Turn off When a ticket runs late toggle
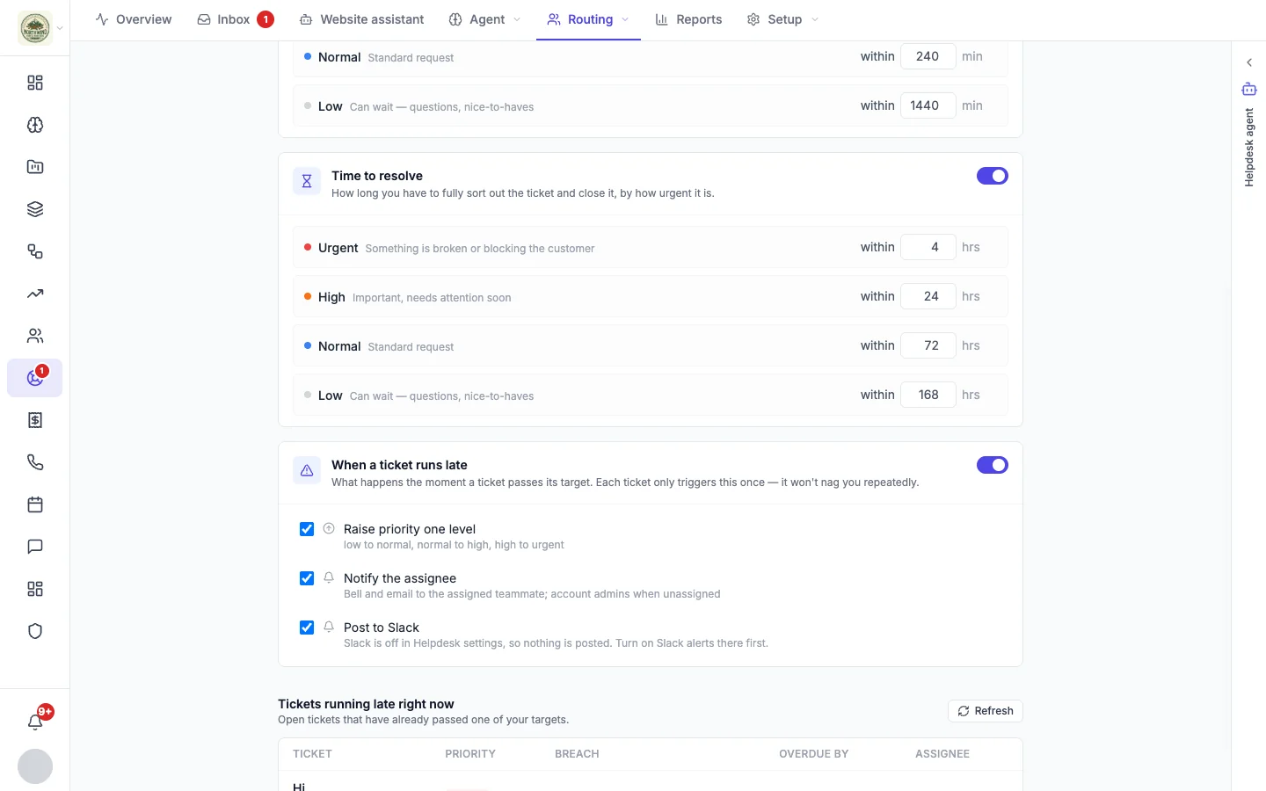The height and width of the screenshot is (791, 1266). pyautogui.click(x=993, y=465)
